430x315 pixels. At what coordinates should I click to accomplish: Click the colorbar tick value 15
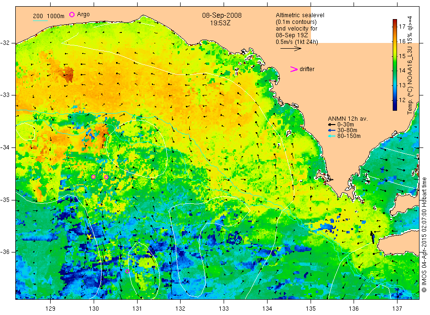pyautogui.click(x=402, y=56)
